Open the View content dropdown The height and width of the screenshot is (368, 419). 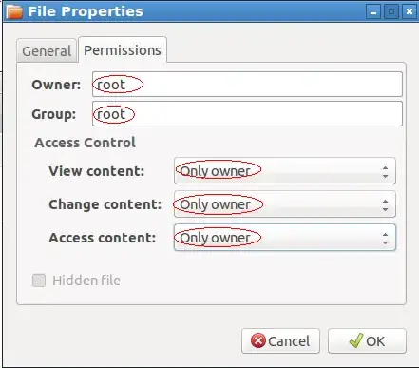coord(285,171)
